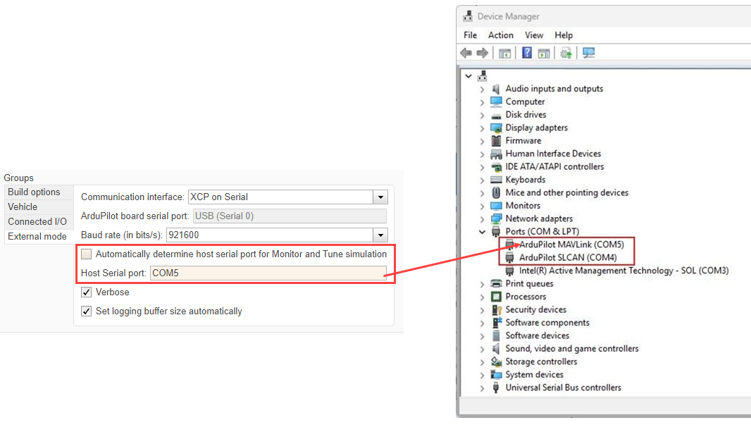Click the blue Help question mark icon
Image resolution: width=751 pixels, height=432 pixels.
tap(526, 53)
